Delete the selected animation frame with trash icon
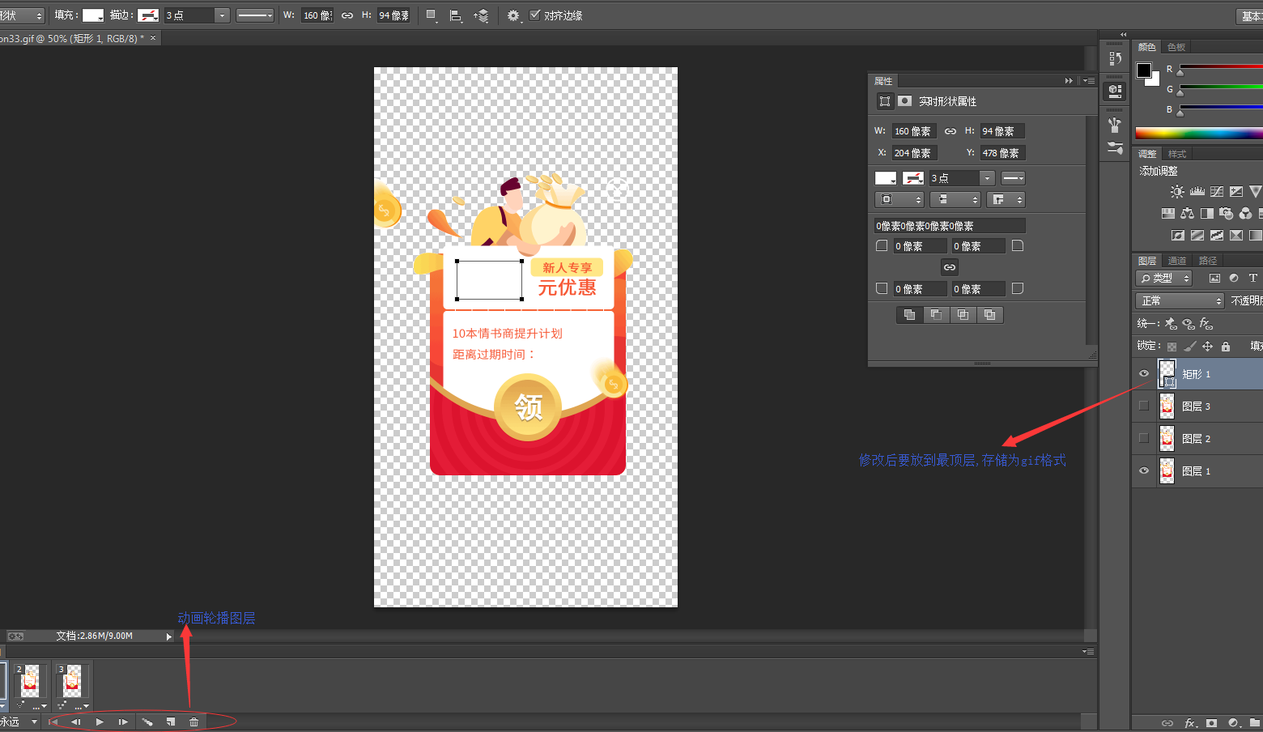 [194, 721]
